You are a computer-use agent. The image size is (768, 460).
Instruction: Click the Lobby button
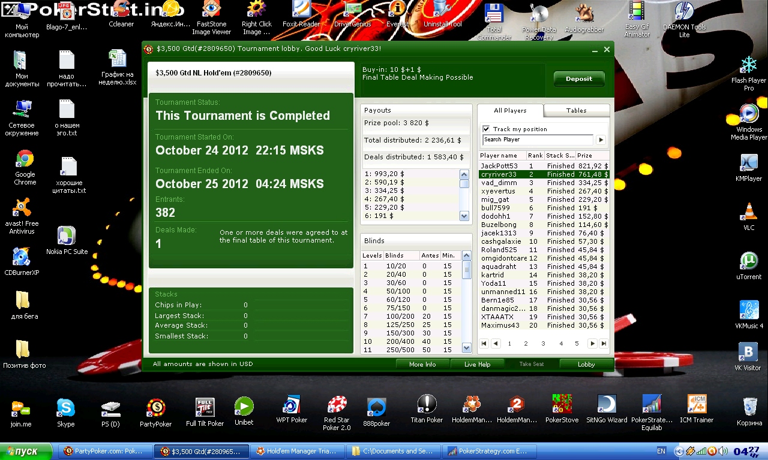click(x=586, y=364)
